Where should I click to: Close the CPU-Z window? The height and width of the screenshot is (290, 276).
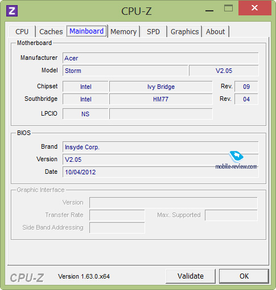[254, 8]
